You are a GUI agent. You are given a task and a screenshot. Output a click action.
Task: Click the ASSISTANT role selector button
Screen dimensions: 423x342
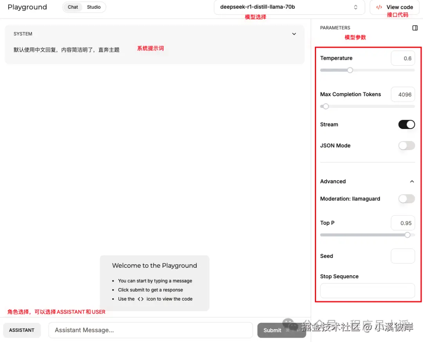[x=22, y=330]
